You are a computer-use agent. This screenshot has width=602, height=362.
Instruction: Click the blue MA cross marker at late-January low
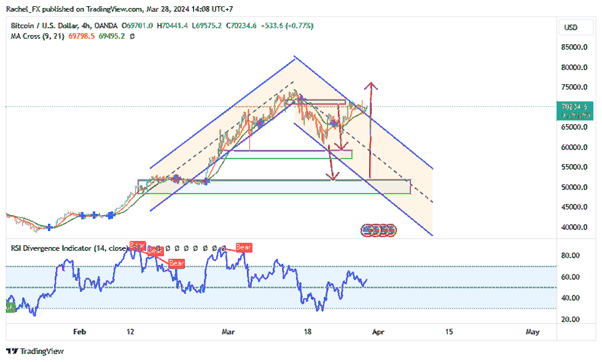pyautogui.click(x=49, y=227)
